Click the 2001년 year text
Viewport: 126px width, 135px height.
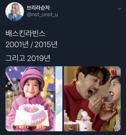(x=17, y=45)
